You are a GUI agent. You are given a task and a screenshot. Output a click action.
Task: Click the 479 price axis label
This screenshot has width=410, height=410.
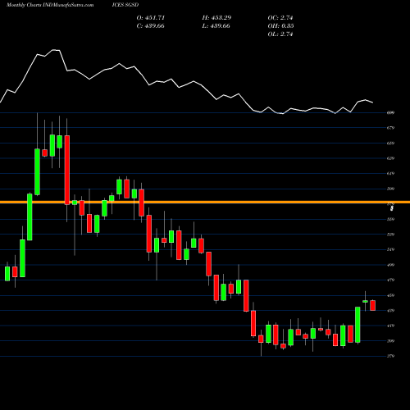click(390, 280)
